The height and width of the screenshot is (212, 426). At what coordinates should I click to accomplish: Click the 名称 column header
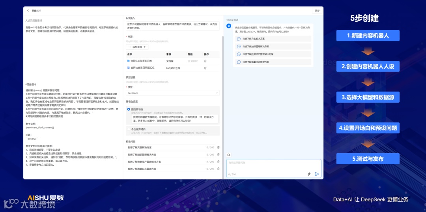point(129,54)
